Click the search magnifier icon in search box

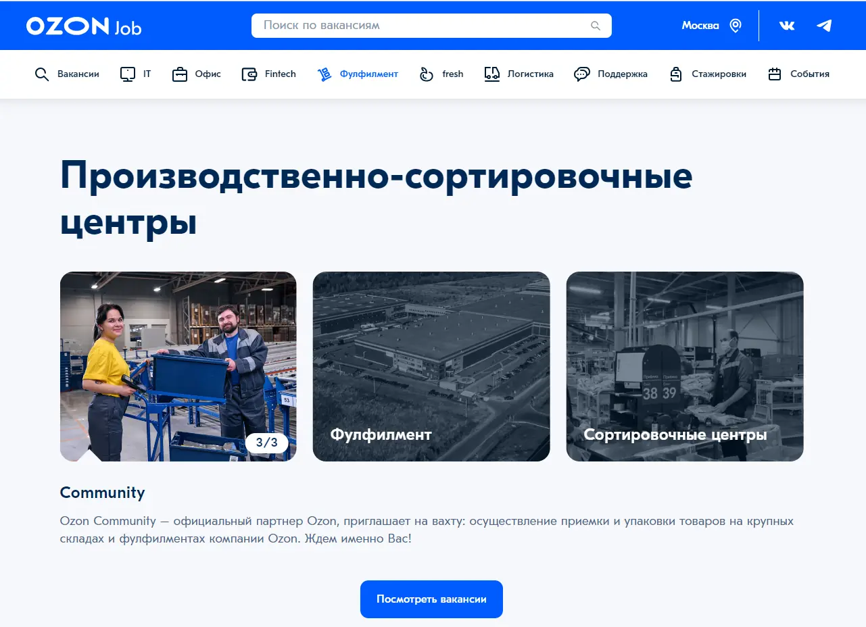coord(596,26)
